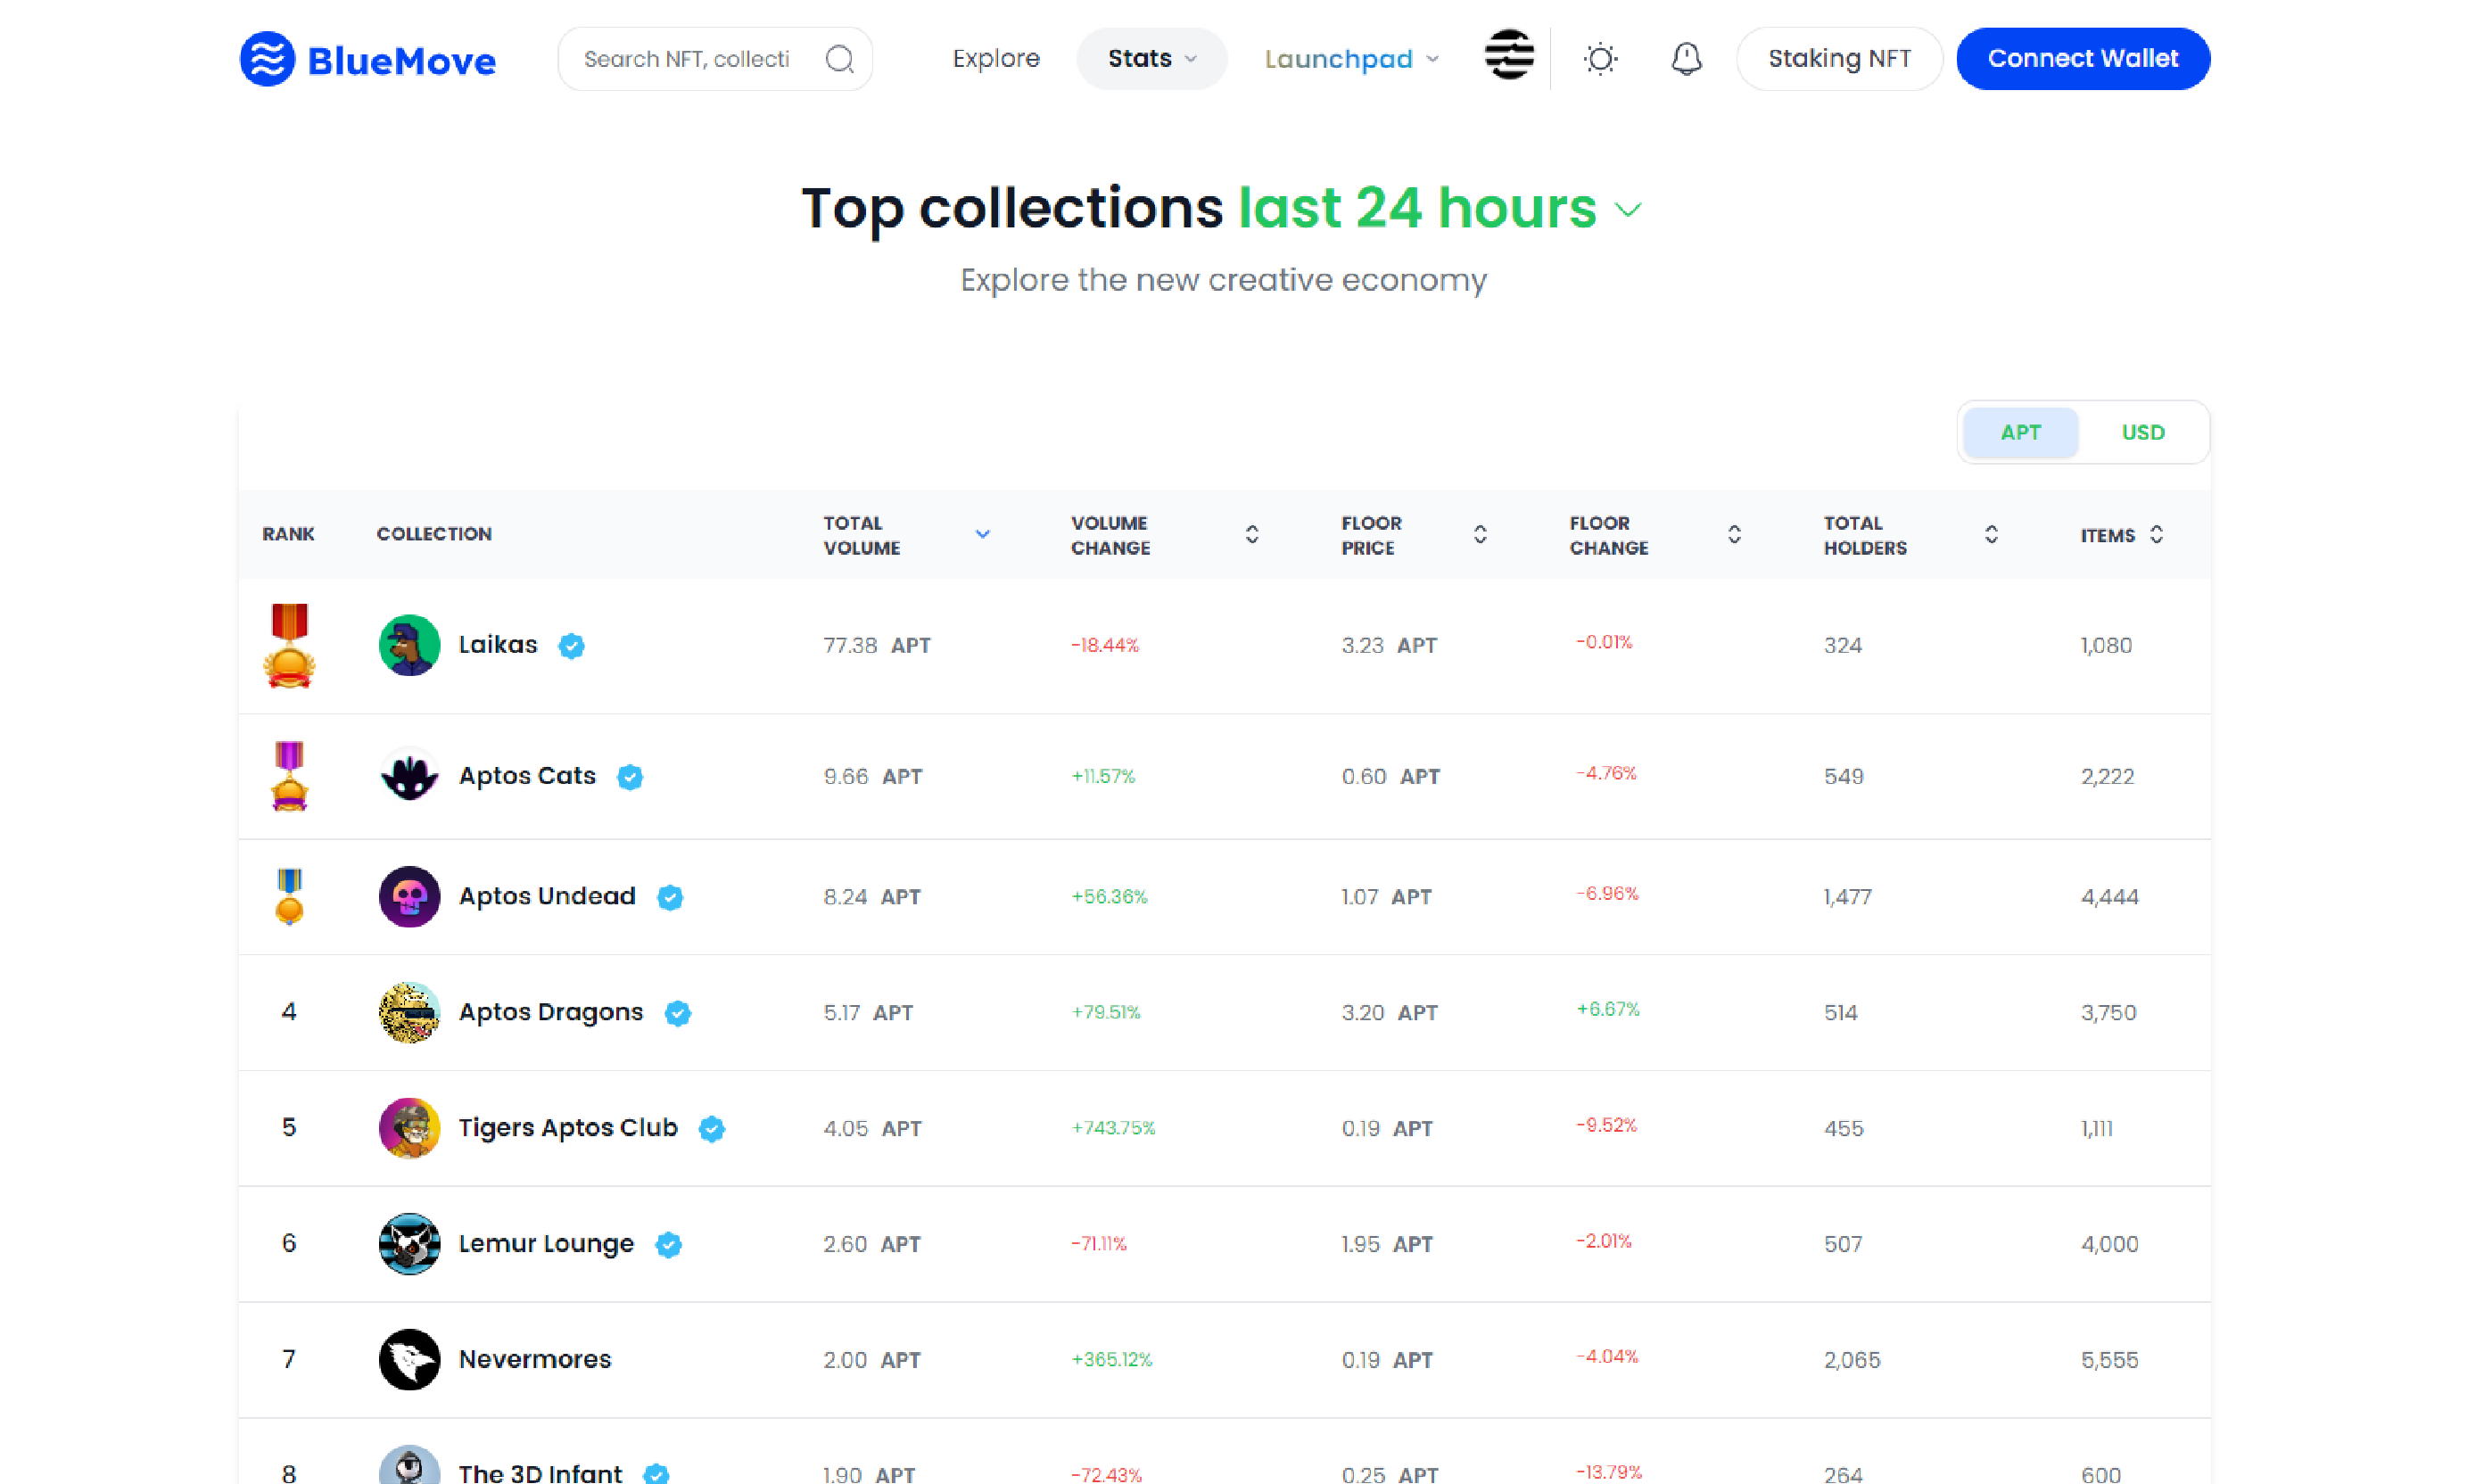
Task: Click the +743.75% volume change value
Action: click(x=1113, y=1128)
